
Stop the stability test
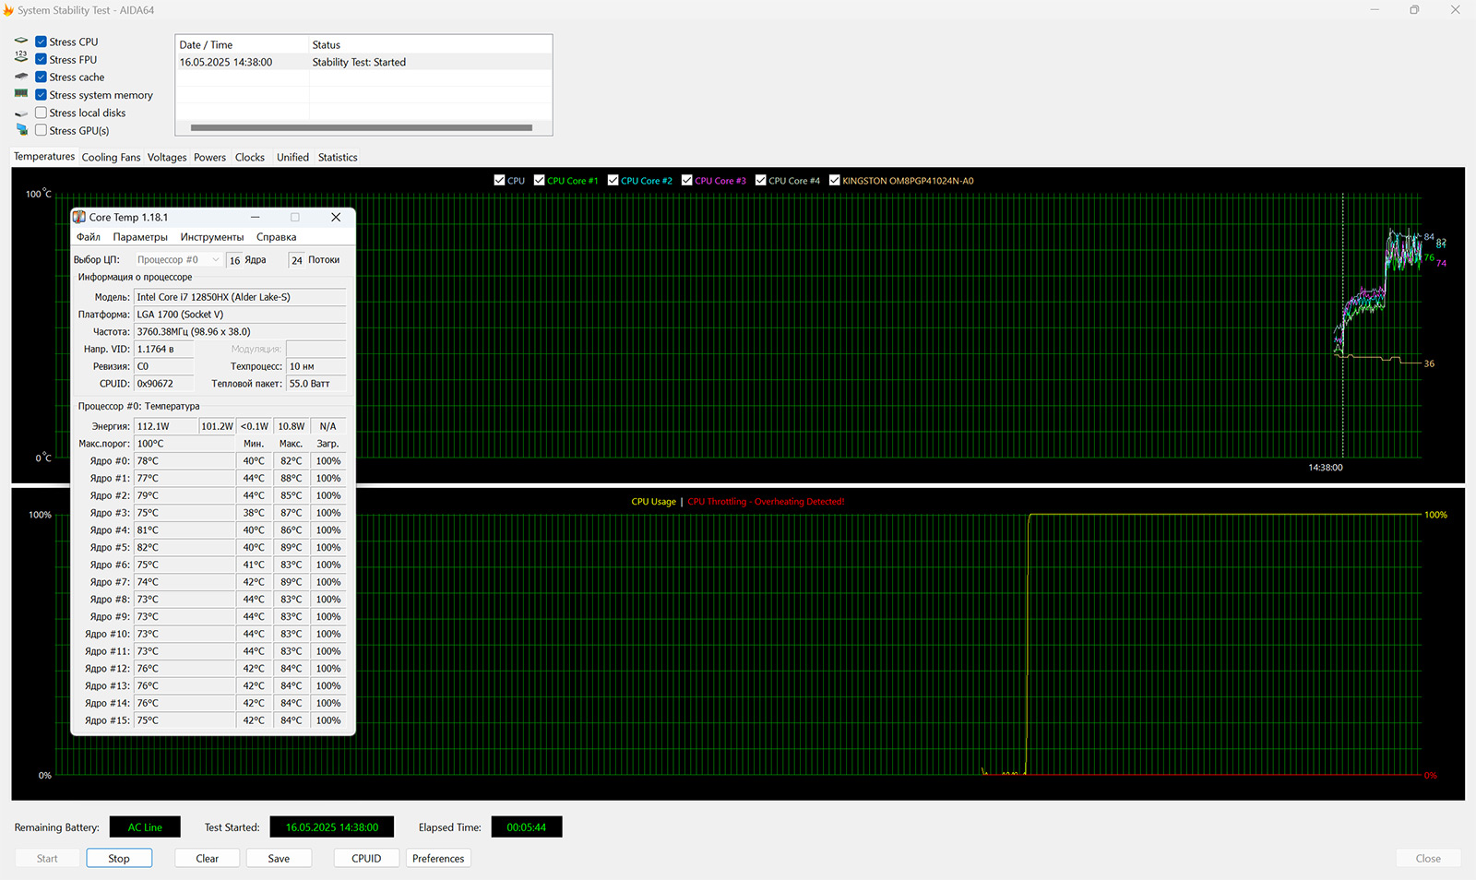pos(119,858)
